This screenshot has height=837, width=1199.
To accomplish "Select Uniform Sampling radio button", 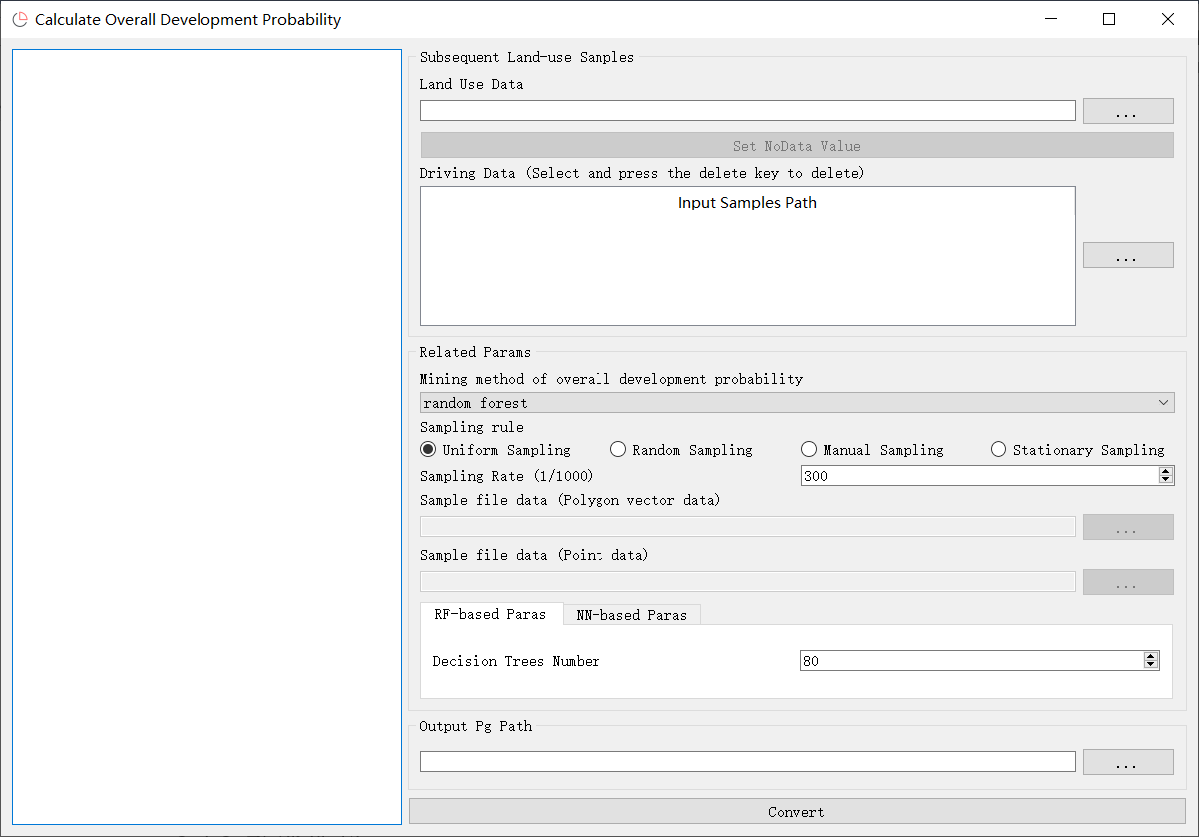I will [x=428, y=450].
